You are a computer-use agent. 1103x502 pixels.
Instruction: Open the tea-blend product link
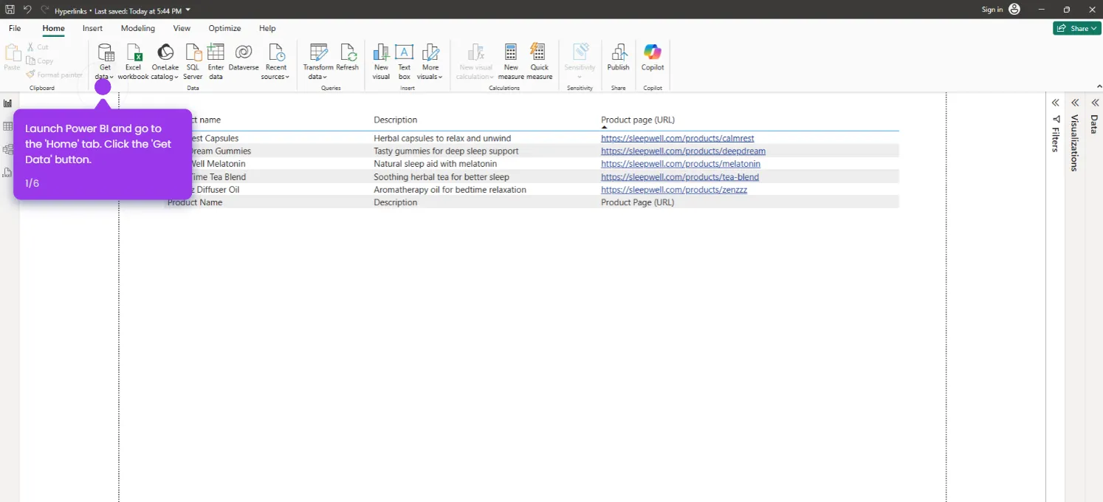pyautogui.click(x=680, y=177)
